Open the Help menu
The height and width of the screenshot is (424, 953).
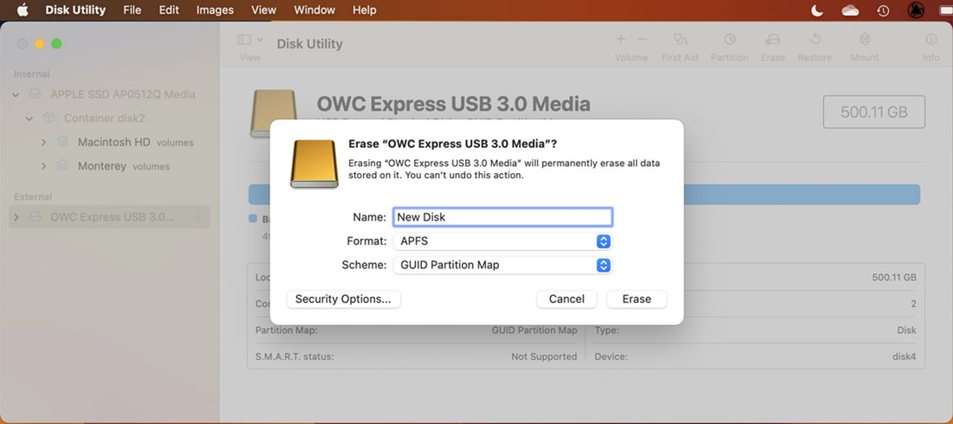click(364, 10)
